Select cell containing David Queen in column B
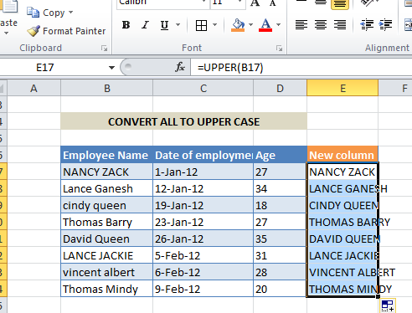The width and height of the screenshot is (412, 313). coord(107,239)
